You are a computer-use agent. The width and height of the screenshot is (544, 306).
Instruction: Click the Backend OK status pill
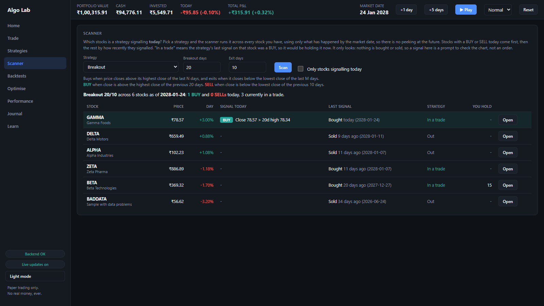pos(35,254)
